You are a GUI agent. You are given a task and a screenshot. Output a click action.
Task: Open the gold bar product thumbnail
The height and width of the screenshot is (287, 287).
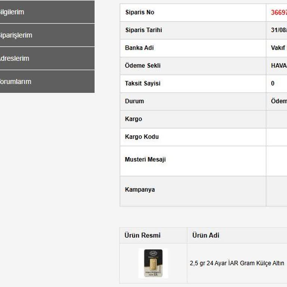tap(153, 263)
